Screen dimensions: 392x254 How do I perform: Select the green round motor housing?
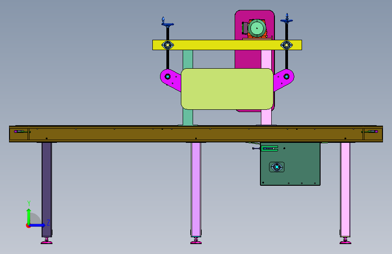click(257, 28)
